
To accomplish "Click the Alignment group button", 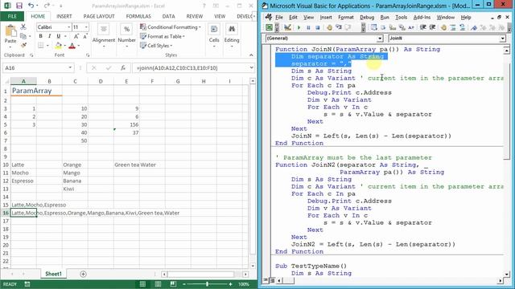I will 104,36.
